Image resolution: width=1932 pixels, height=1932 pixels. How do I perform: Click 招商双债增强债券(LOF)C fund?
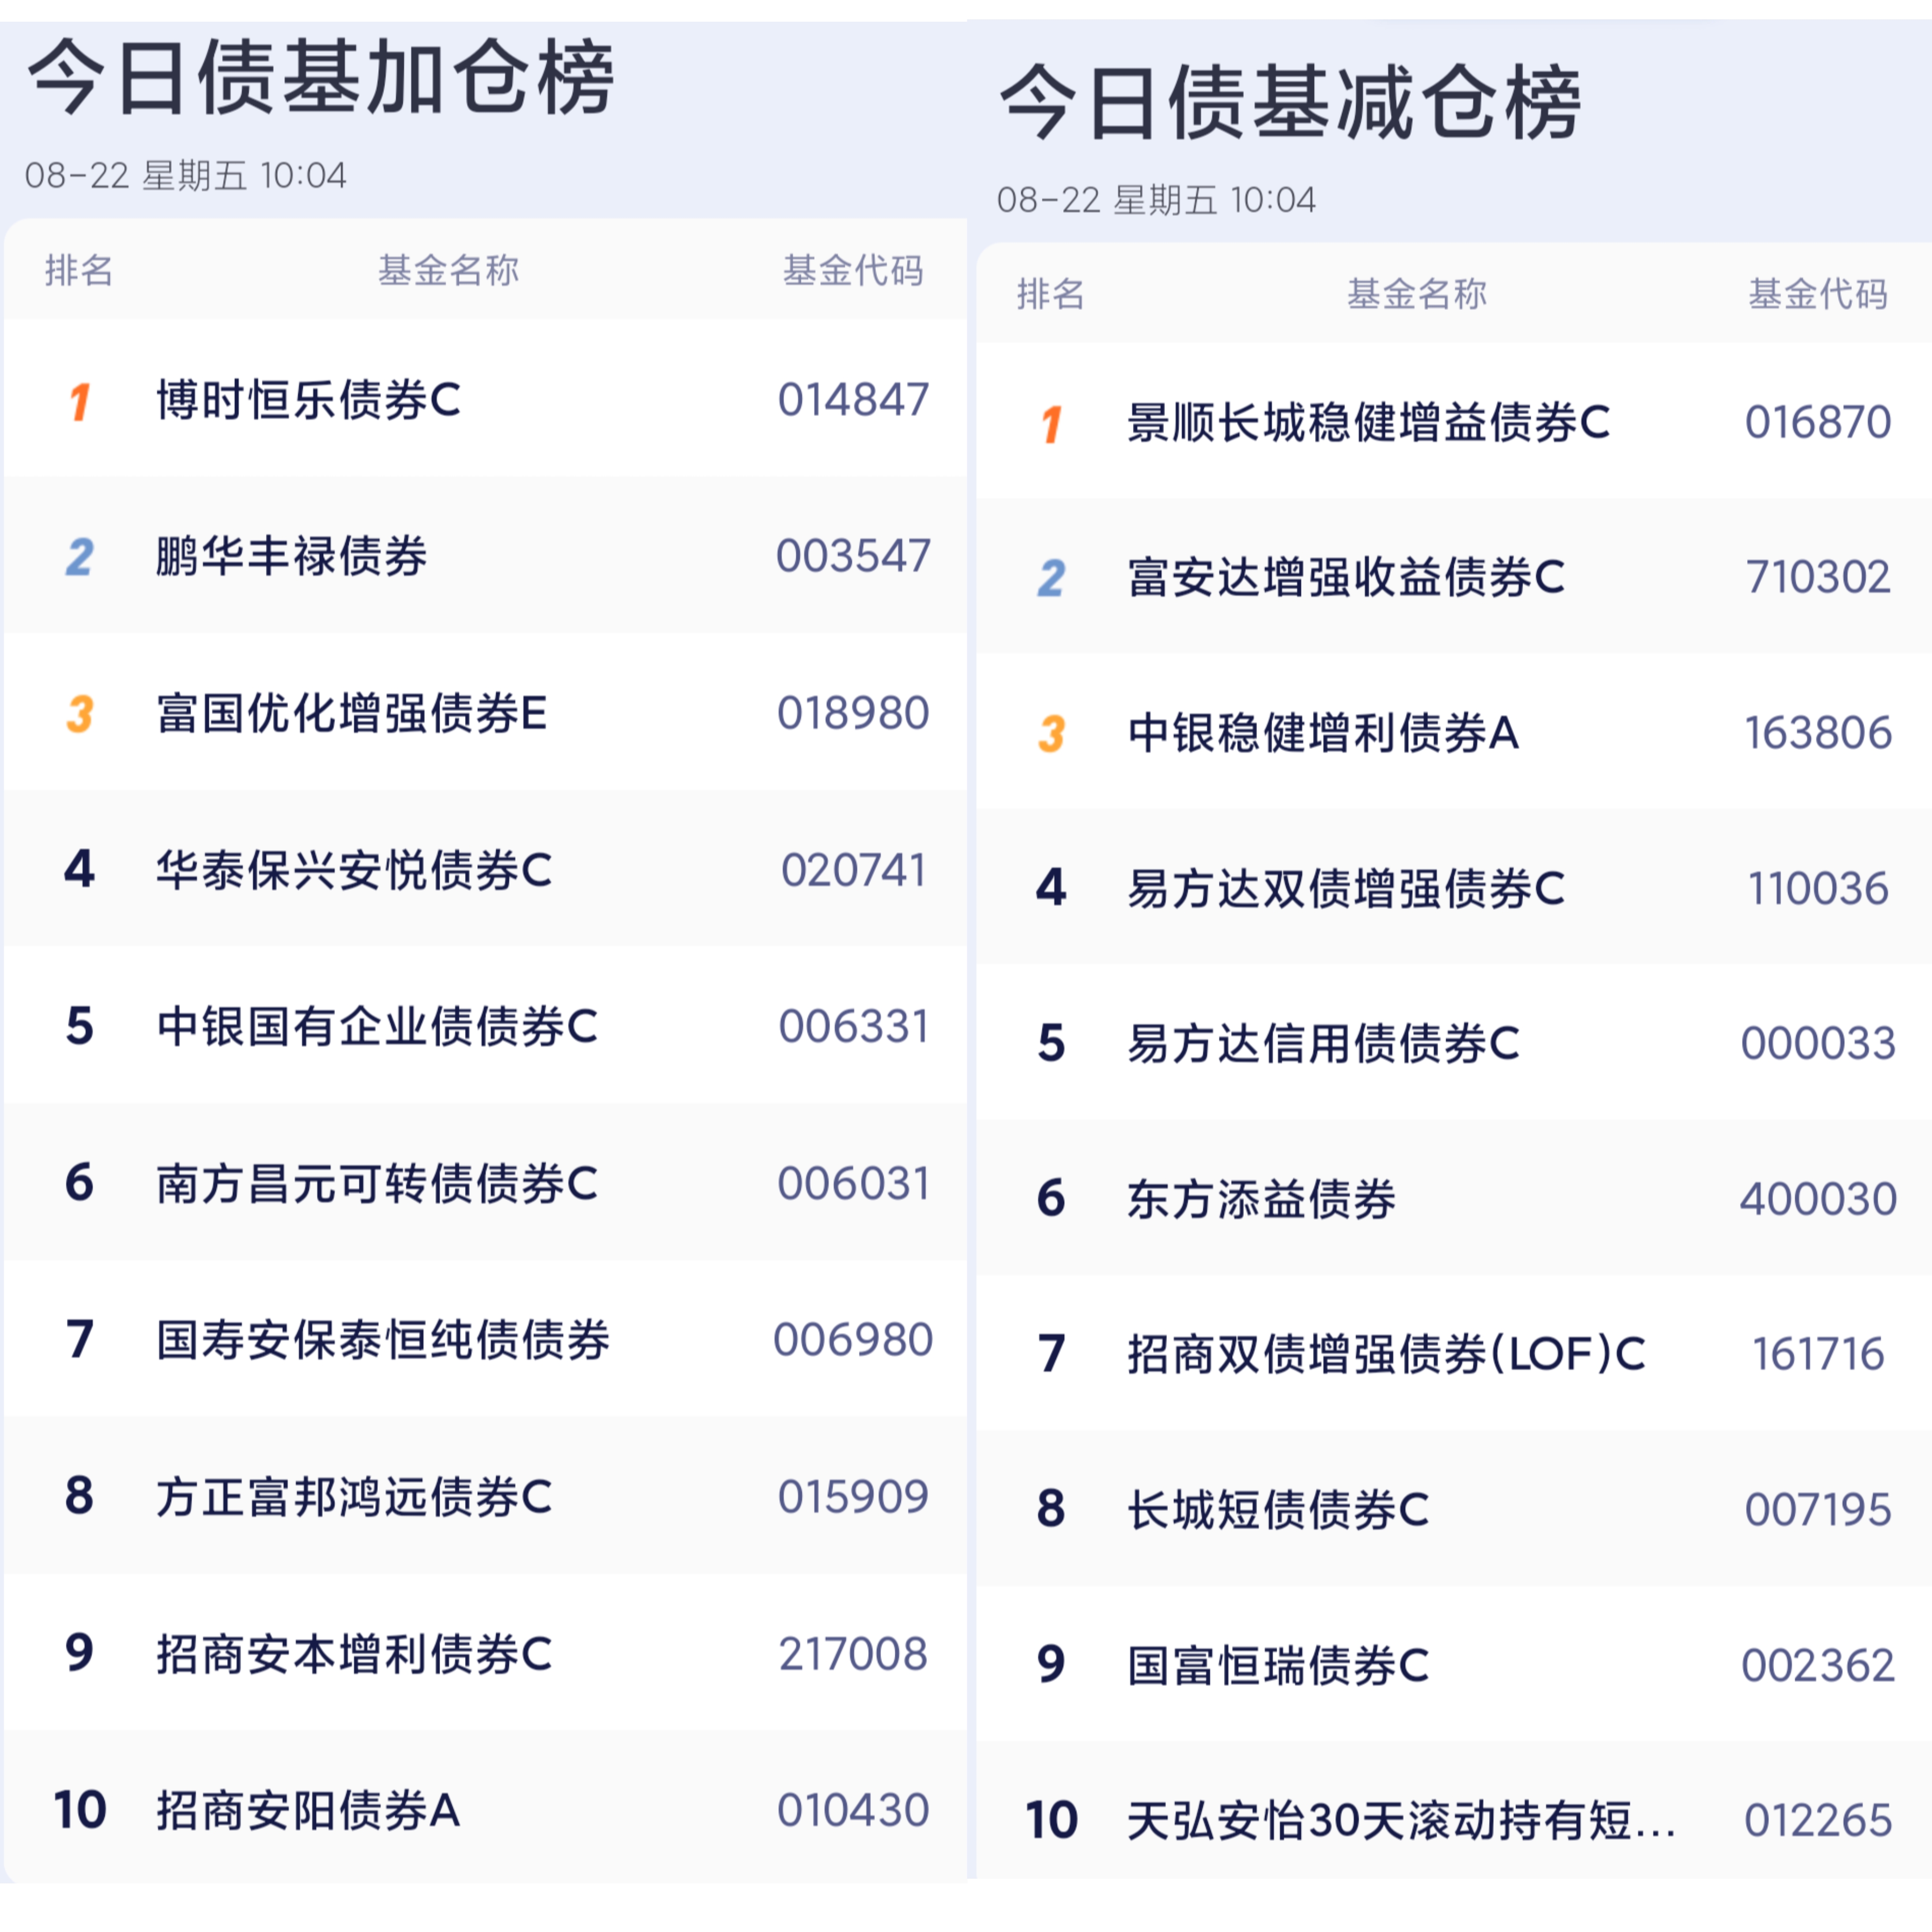coord(1386,1354)
